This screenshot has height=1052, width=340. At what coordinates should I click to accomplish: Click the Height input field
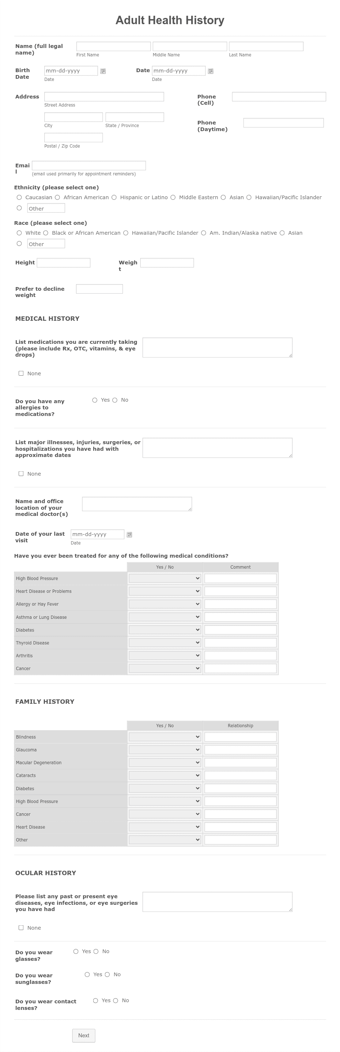[x=64, y=262]
